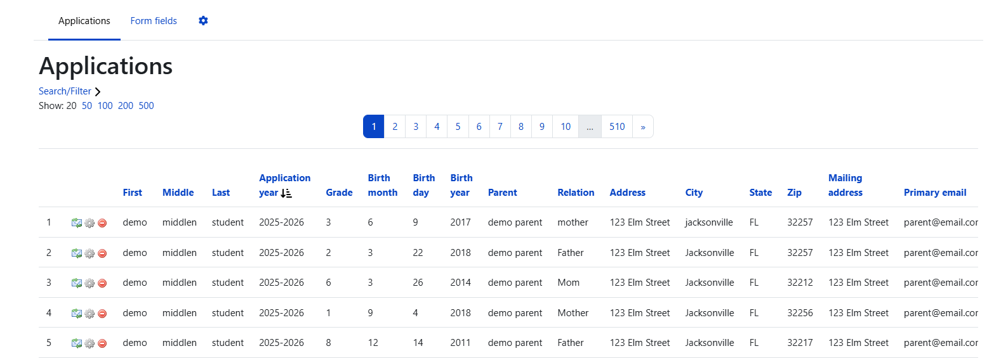Image resolution: width=994 pixels, height=358 pixels.
Task: Sort table by Grade column header
Action: point(339,193)
